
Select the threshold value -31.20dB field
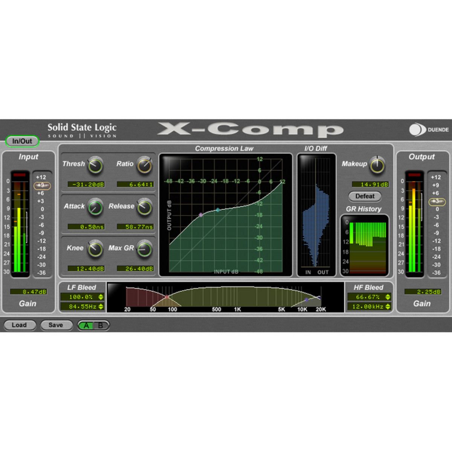86,185
